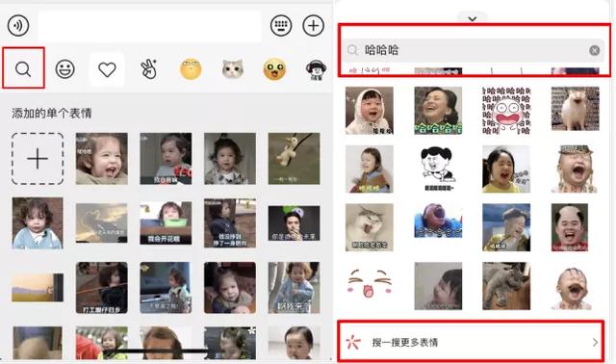Image resolution: width=616 pixels, height=364 pixels.
Task: Tap the voice input icon
Action: pyautogui.click(x=18, y=26)
